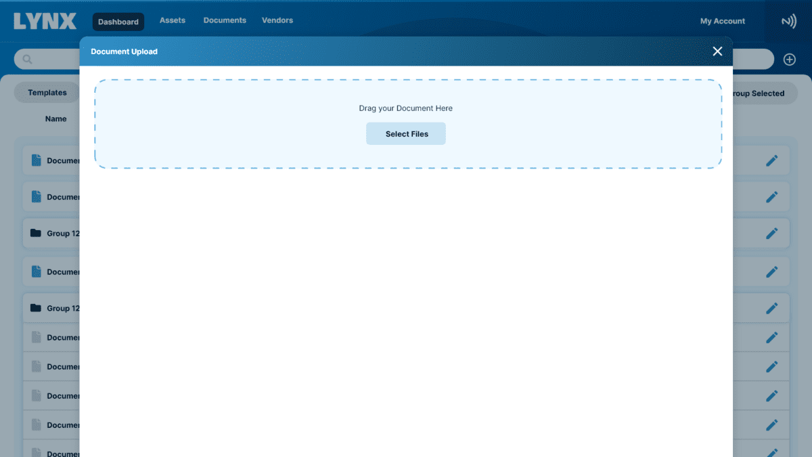The image size is (812, 457).
Task: Sort by the Name column header
Action: tap(55, 118)
